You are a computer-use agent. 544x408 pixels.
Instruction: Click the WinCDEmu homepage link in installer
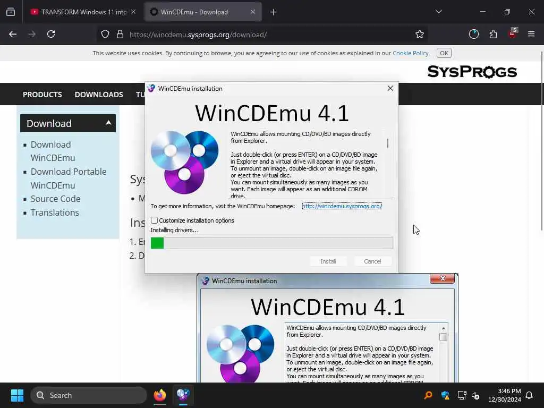(342, 206)
